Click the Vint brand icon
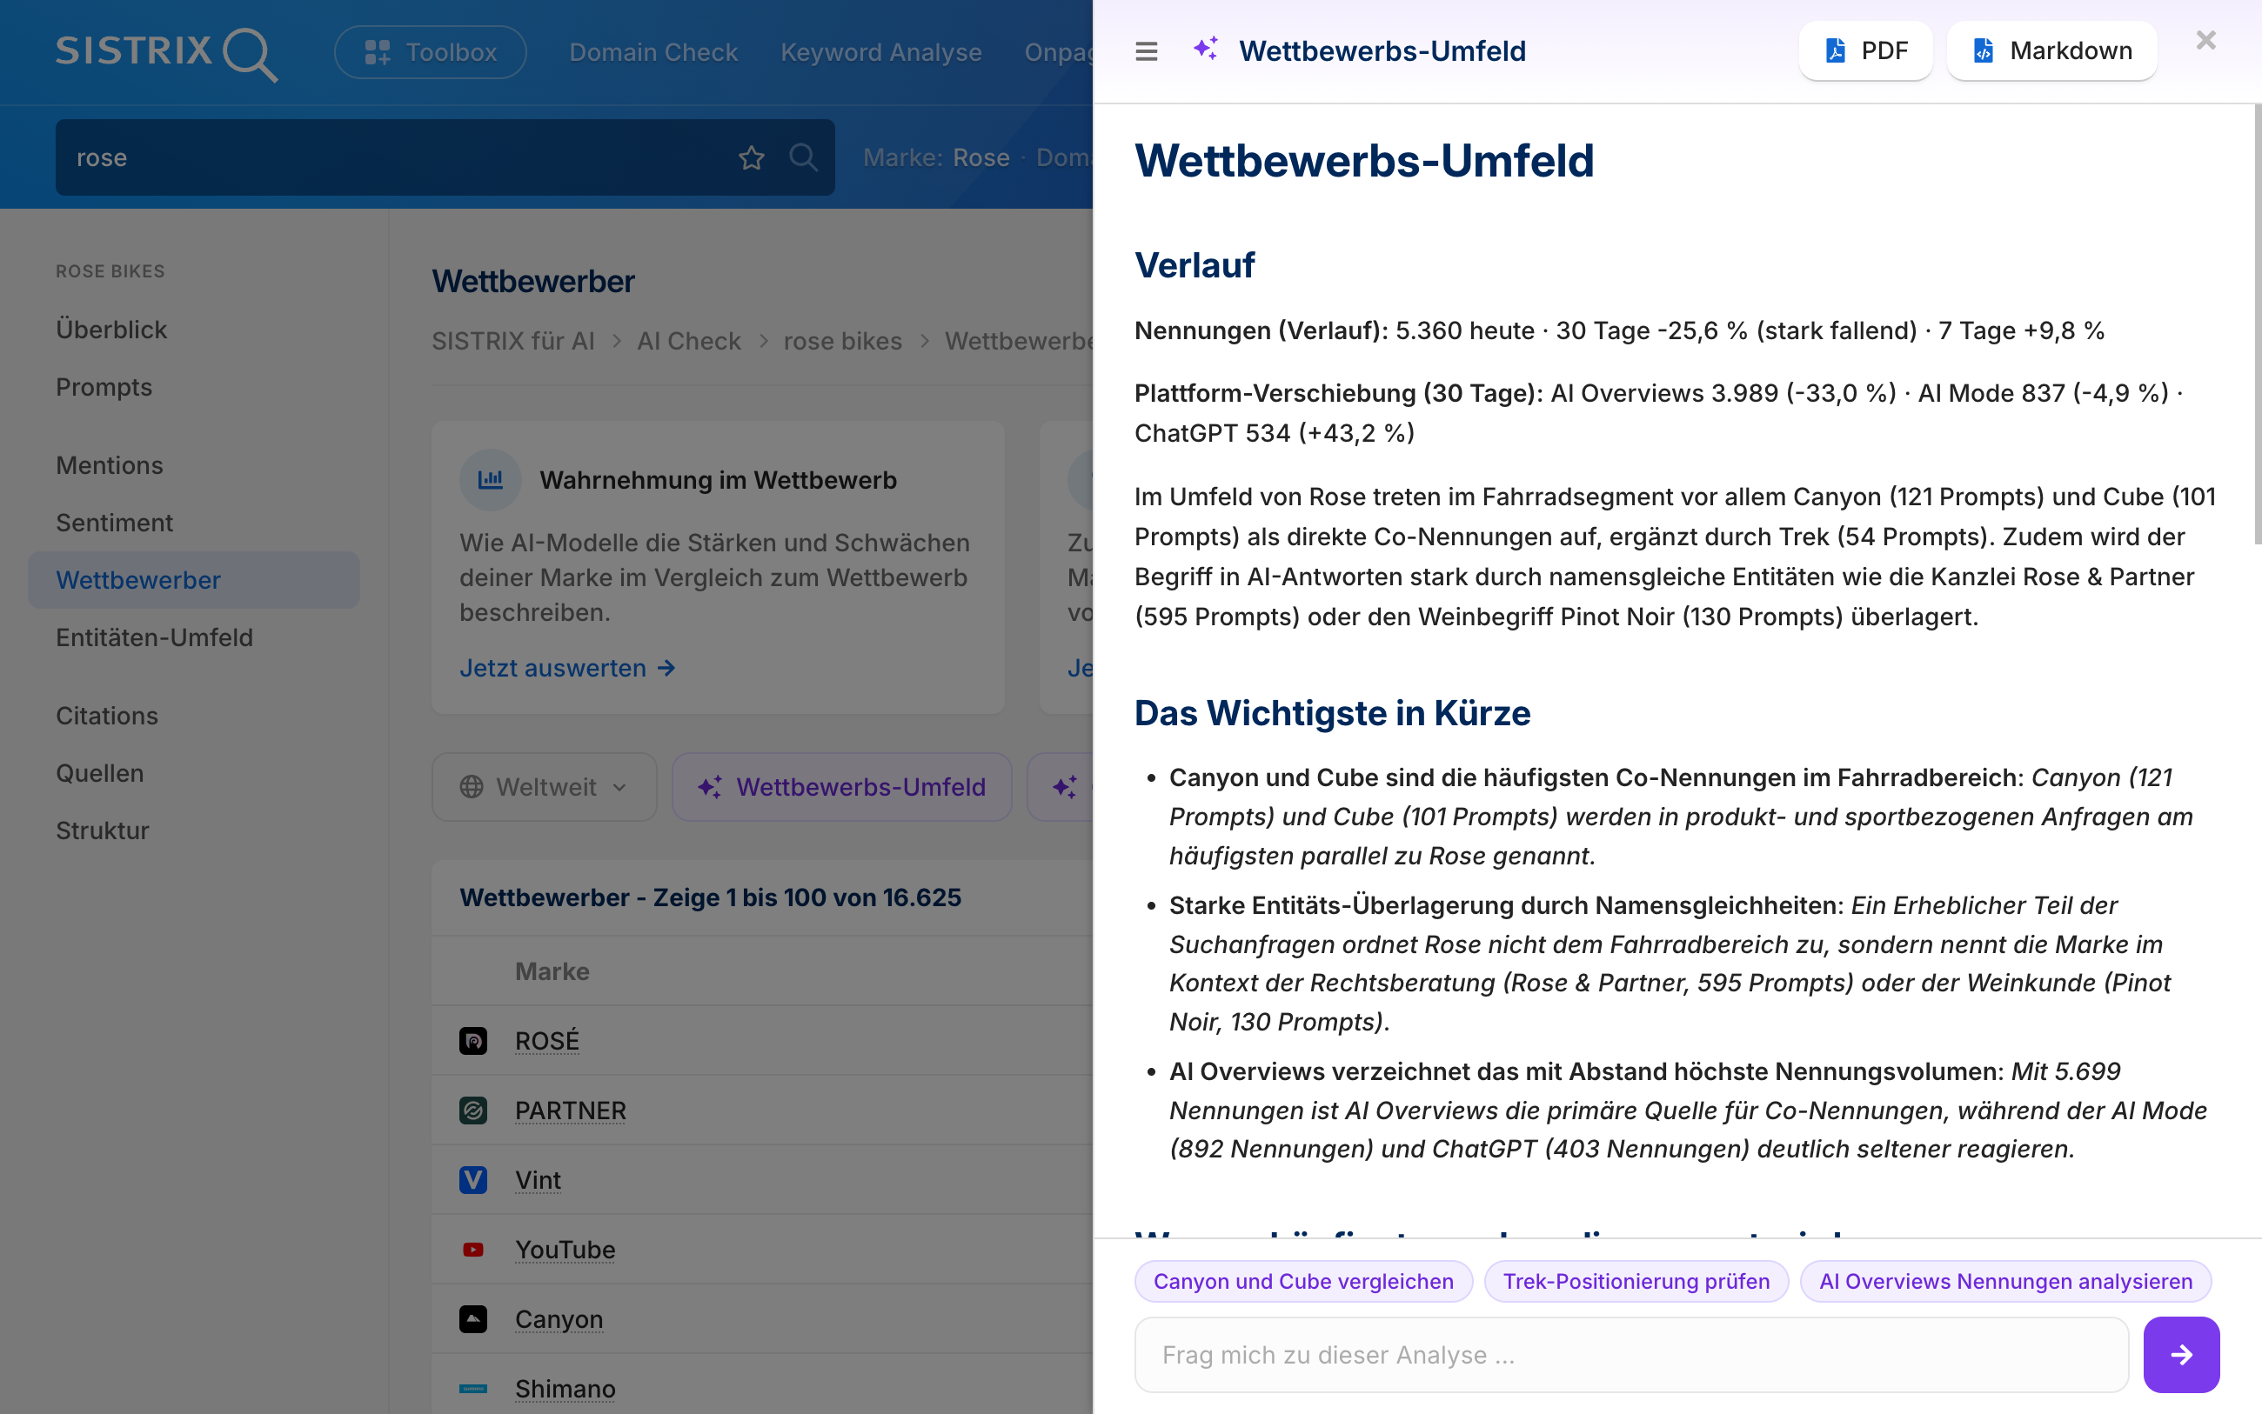Viewport: 2262px width, 1414px height. click(x=473, y=1180)
